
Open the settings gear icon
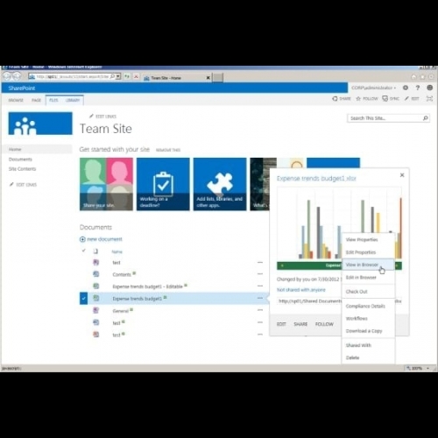pos(406,88)
